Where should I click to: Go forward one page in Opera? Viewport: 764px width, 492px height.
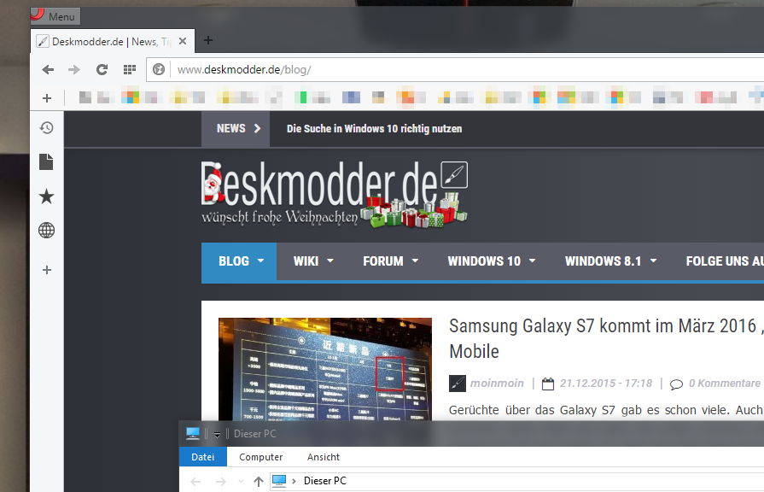click(x=74, y=70)
